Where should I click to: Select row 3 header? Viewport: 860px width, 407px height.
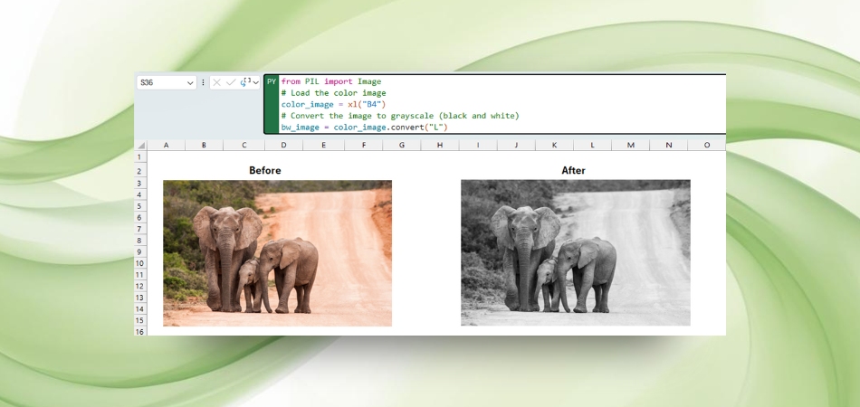coord(140,183)
